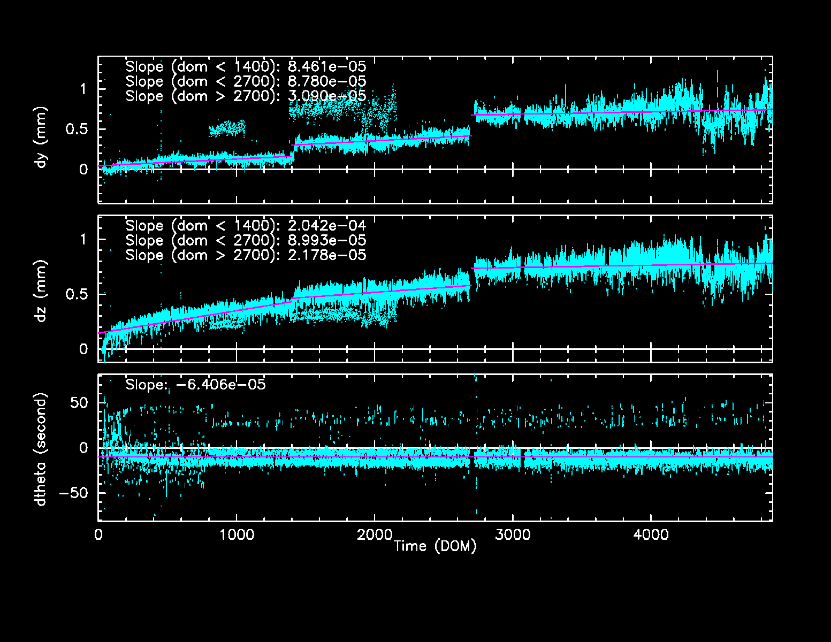This screenshot has width=831, height=642.
Task: Click the dtheta Slope: -6.406e-05 label
Action: tap(195, 385)
